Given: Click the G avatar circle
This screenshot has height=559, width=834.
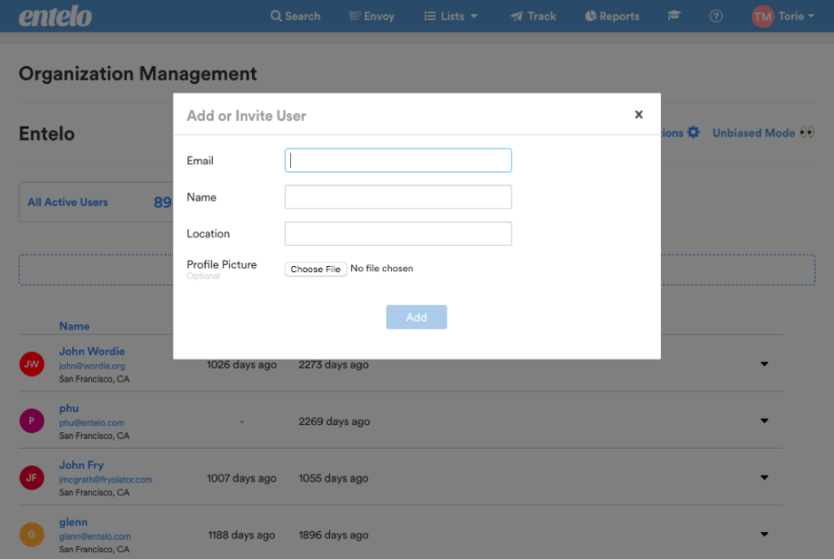Looking at the screenshot, I should click(31, 535).
